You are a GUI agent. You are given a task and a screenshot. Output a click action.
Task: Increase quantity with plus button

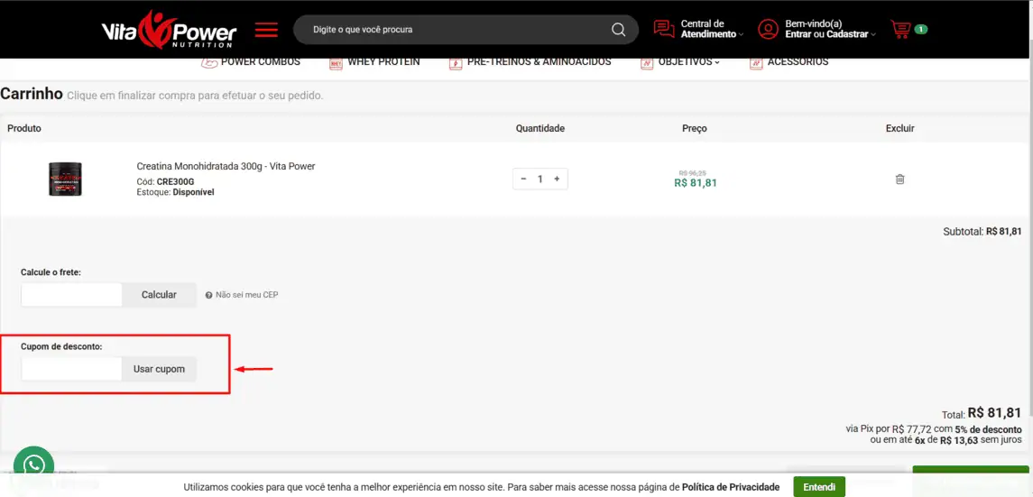pyautogui.click(x=557, y=179)
